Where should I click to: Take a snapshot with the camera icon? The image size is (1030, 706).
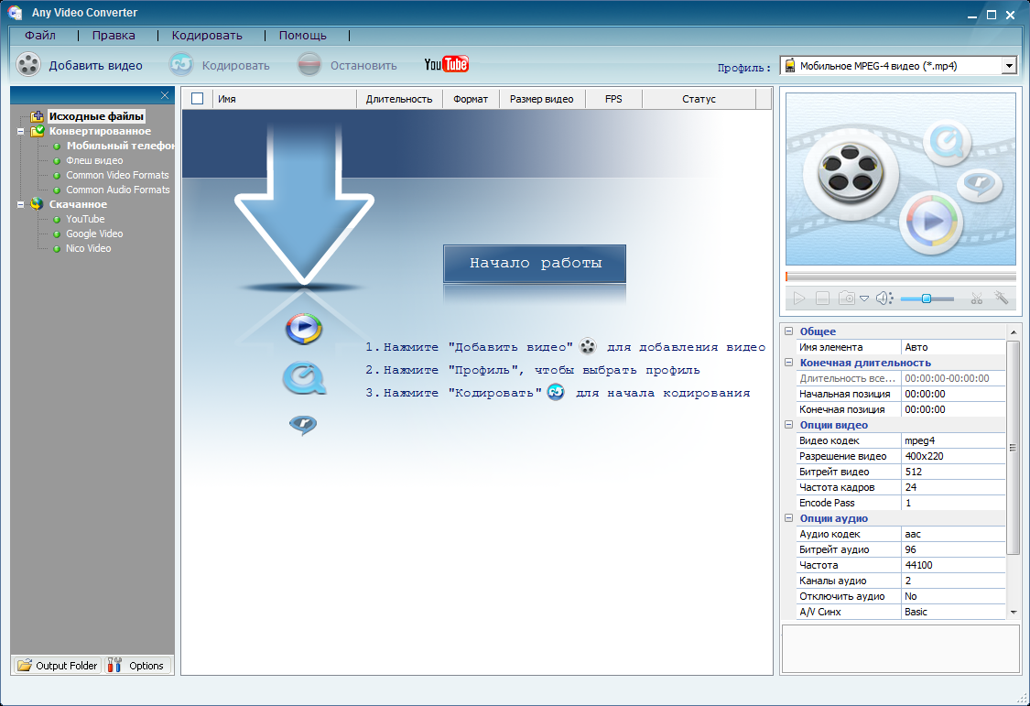(x=847, y=299)
